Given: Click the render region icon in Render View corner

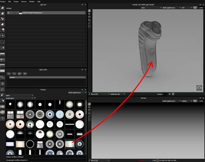Looking at the screenshot, I should [199, 88].
